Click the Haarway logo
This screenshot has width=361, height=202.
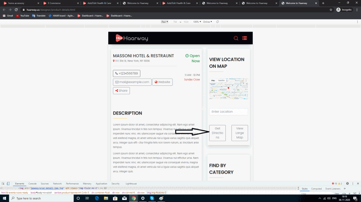click(x=132, y=38)
